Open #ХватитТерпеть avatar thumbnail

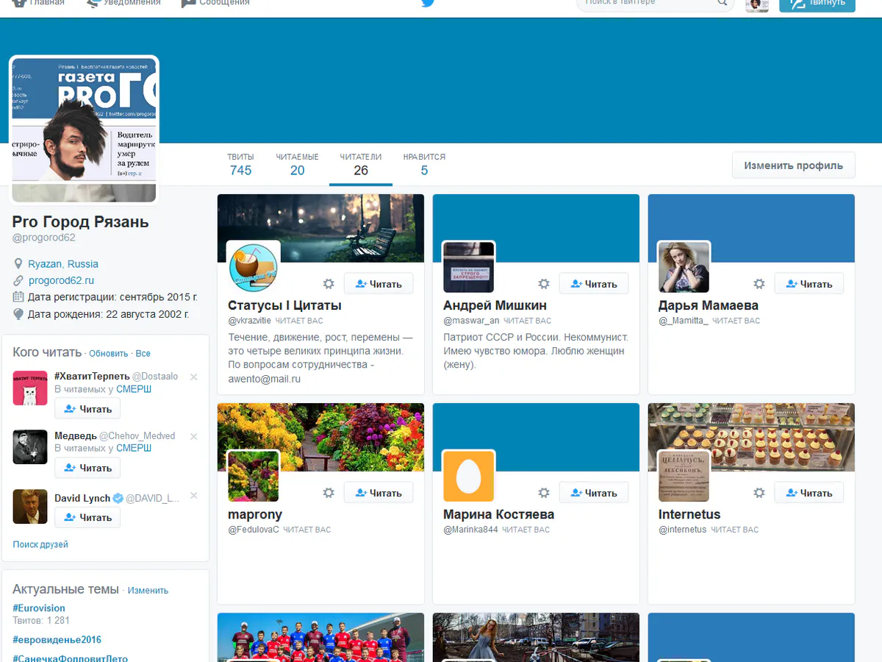point(30,388)
